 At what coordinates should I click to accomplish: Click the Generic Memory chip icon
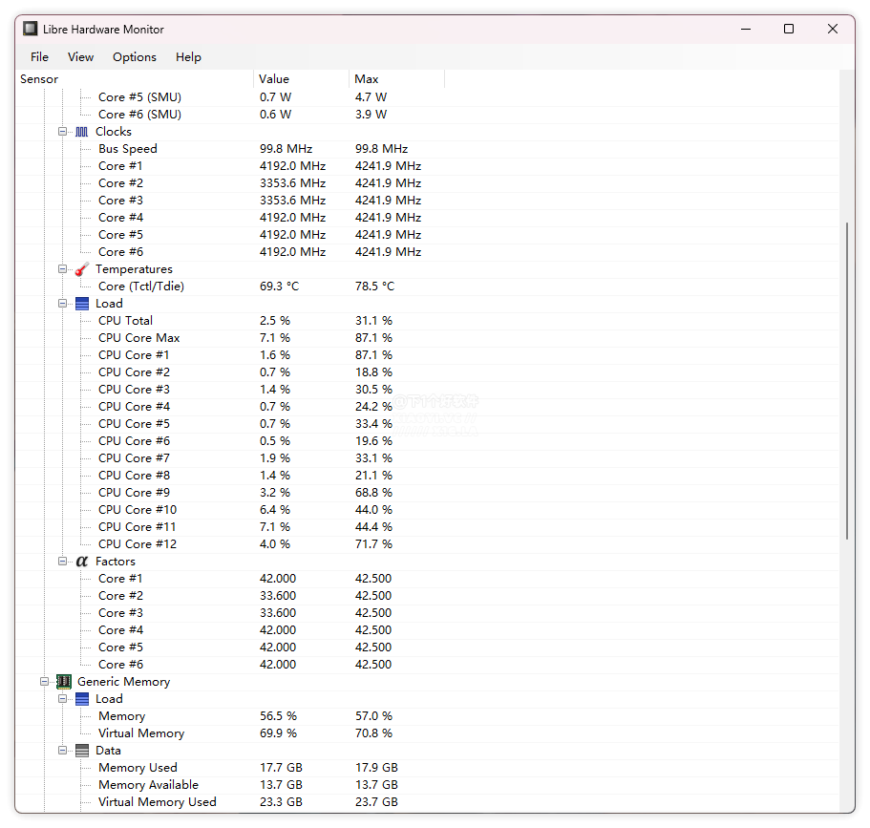(x=64, y=682)
